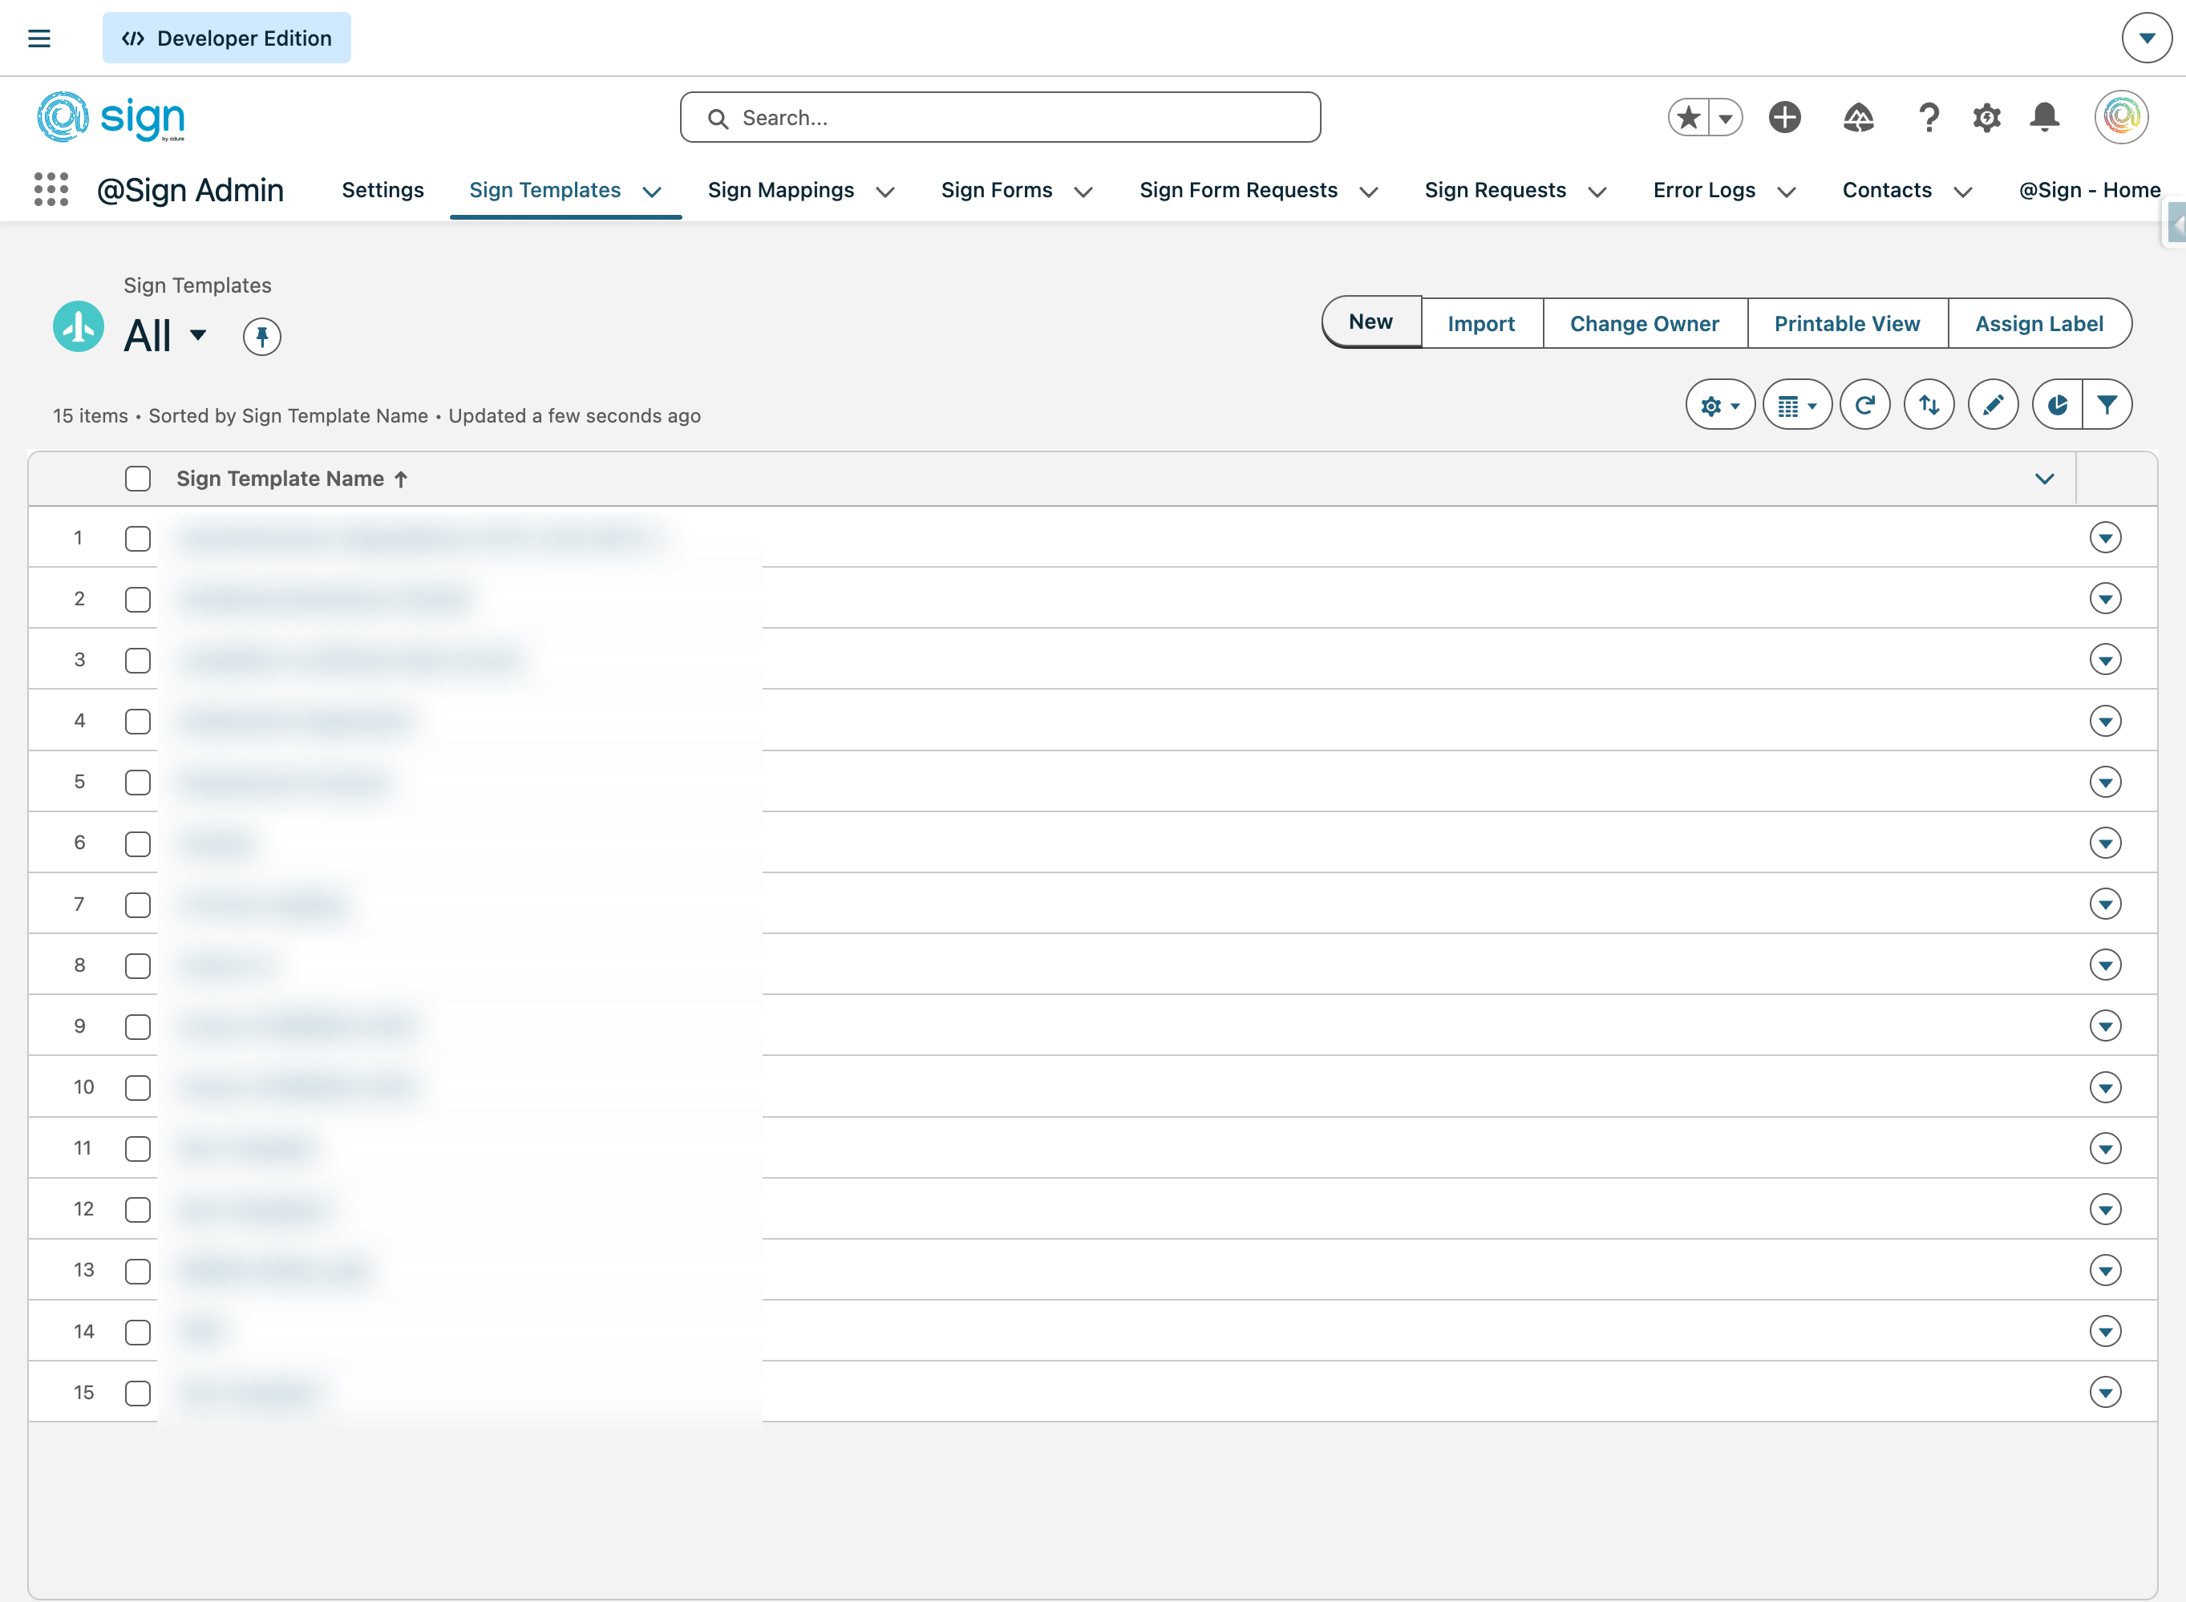Pin the All list view

click(x=261, y=337)
